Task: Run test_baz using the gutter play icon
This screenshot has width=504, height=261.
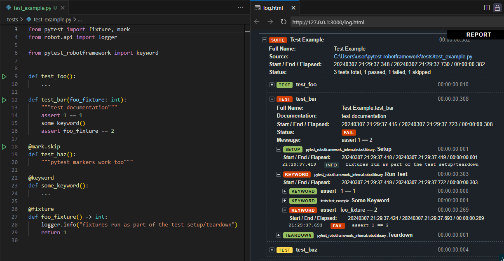Action: coord(4,147)
